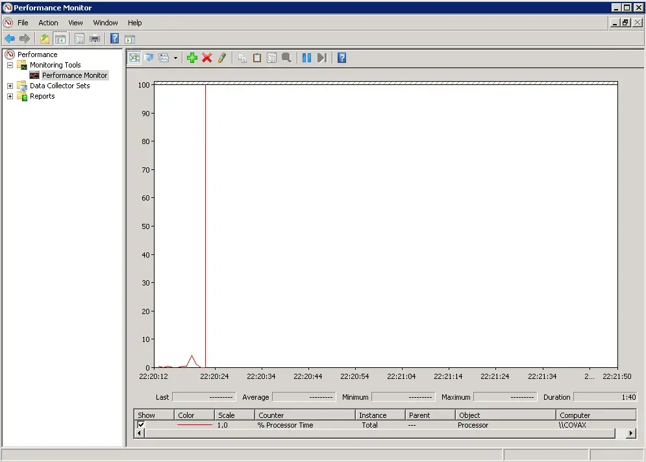
Task: Click the red line color swatch
Action: point(195,425)
